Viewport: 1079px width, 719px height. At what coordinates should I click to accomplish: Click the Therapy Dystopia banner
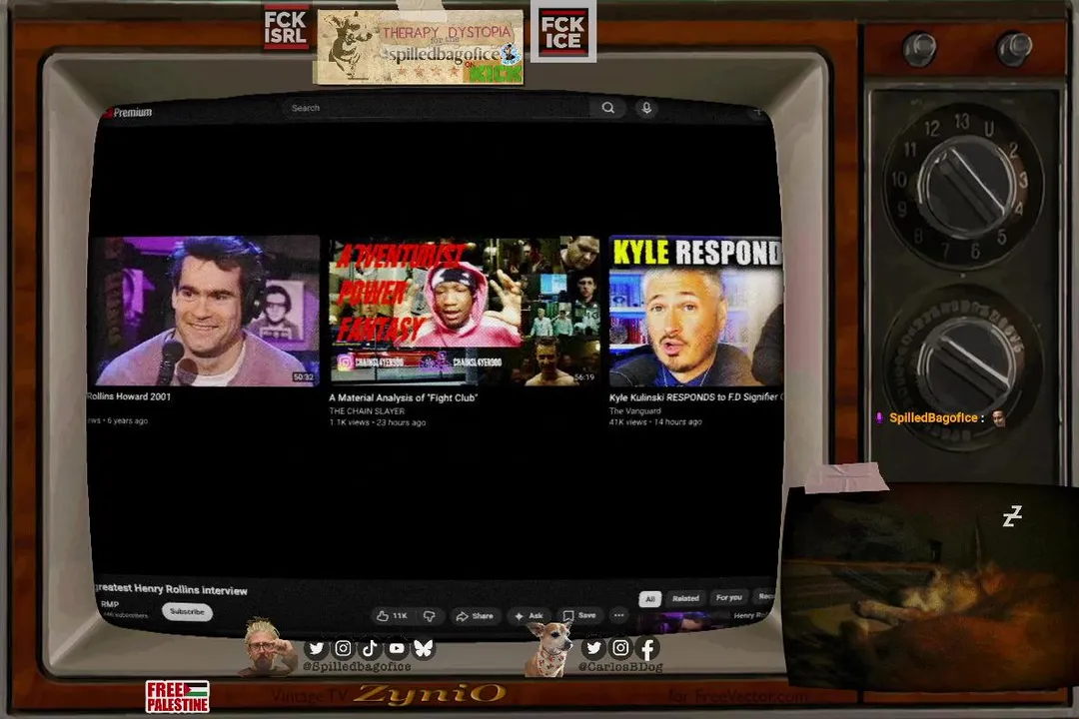pyautogui.click(x=419, y=46)
